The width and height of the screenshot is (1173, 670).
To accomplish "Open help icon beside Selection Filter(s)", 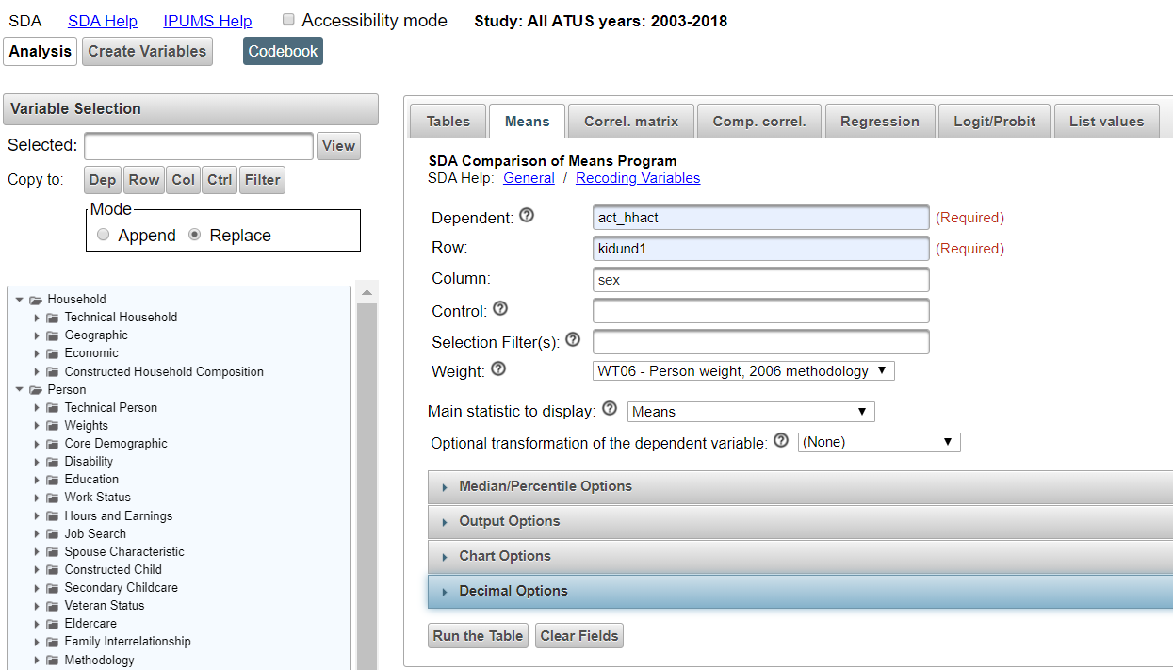I will [572, 340].
